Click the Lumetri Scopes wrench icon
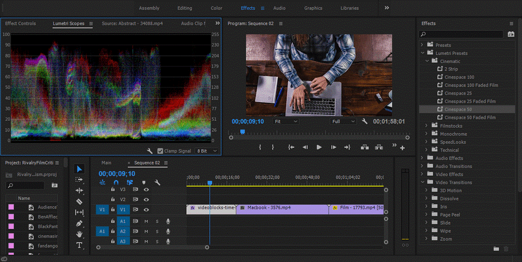The height and width of the screenshot is (262, 522). [x=150, y=151]
